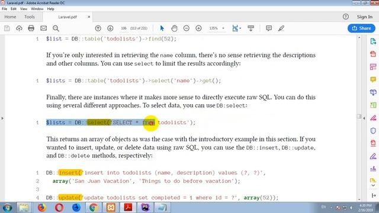
Task: Toggle scrolling read mode icon
Action: tap(250, 28)
